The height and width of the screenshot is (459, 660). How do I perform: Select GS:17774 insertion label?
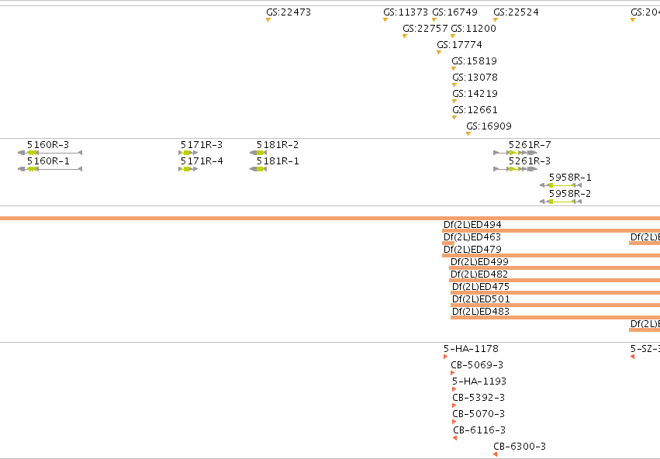459,45
